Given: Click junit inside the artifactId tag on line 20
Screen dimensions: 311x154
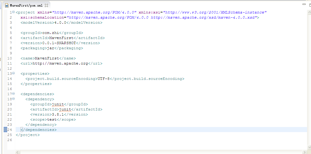Looking at the screenshot, I should [x=65, y=109].
